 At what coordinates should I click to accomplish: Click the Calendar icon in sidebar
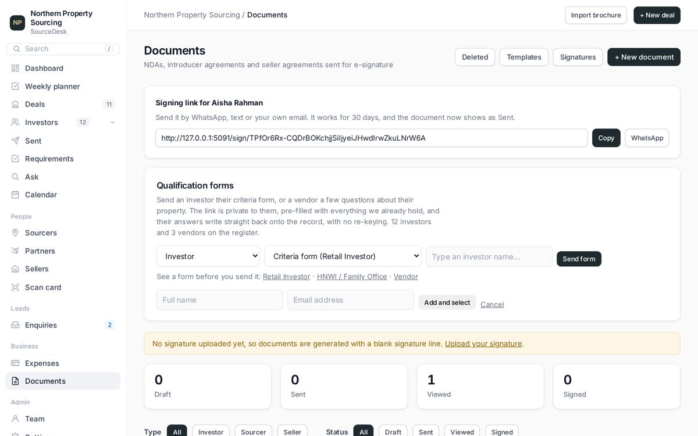click(x=16, y=195)
